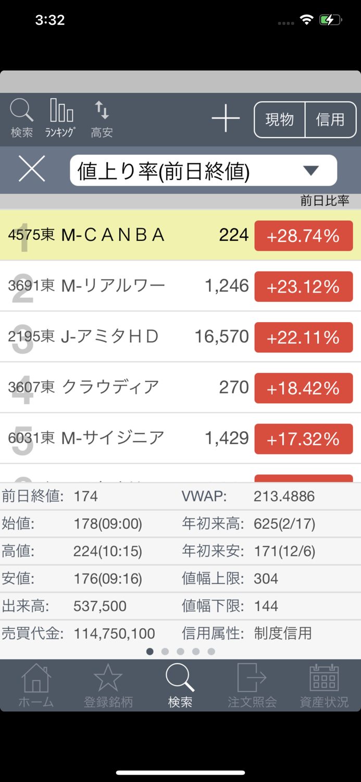Open the ホーム home tab icon
Viewport: 361px width, 782px height.
(35, 683)
